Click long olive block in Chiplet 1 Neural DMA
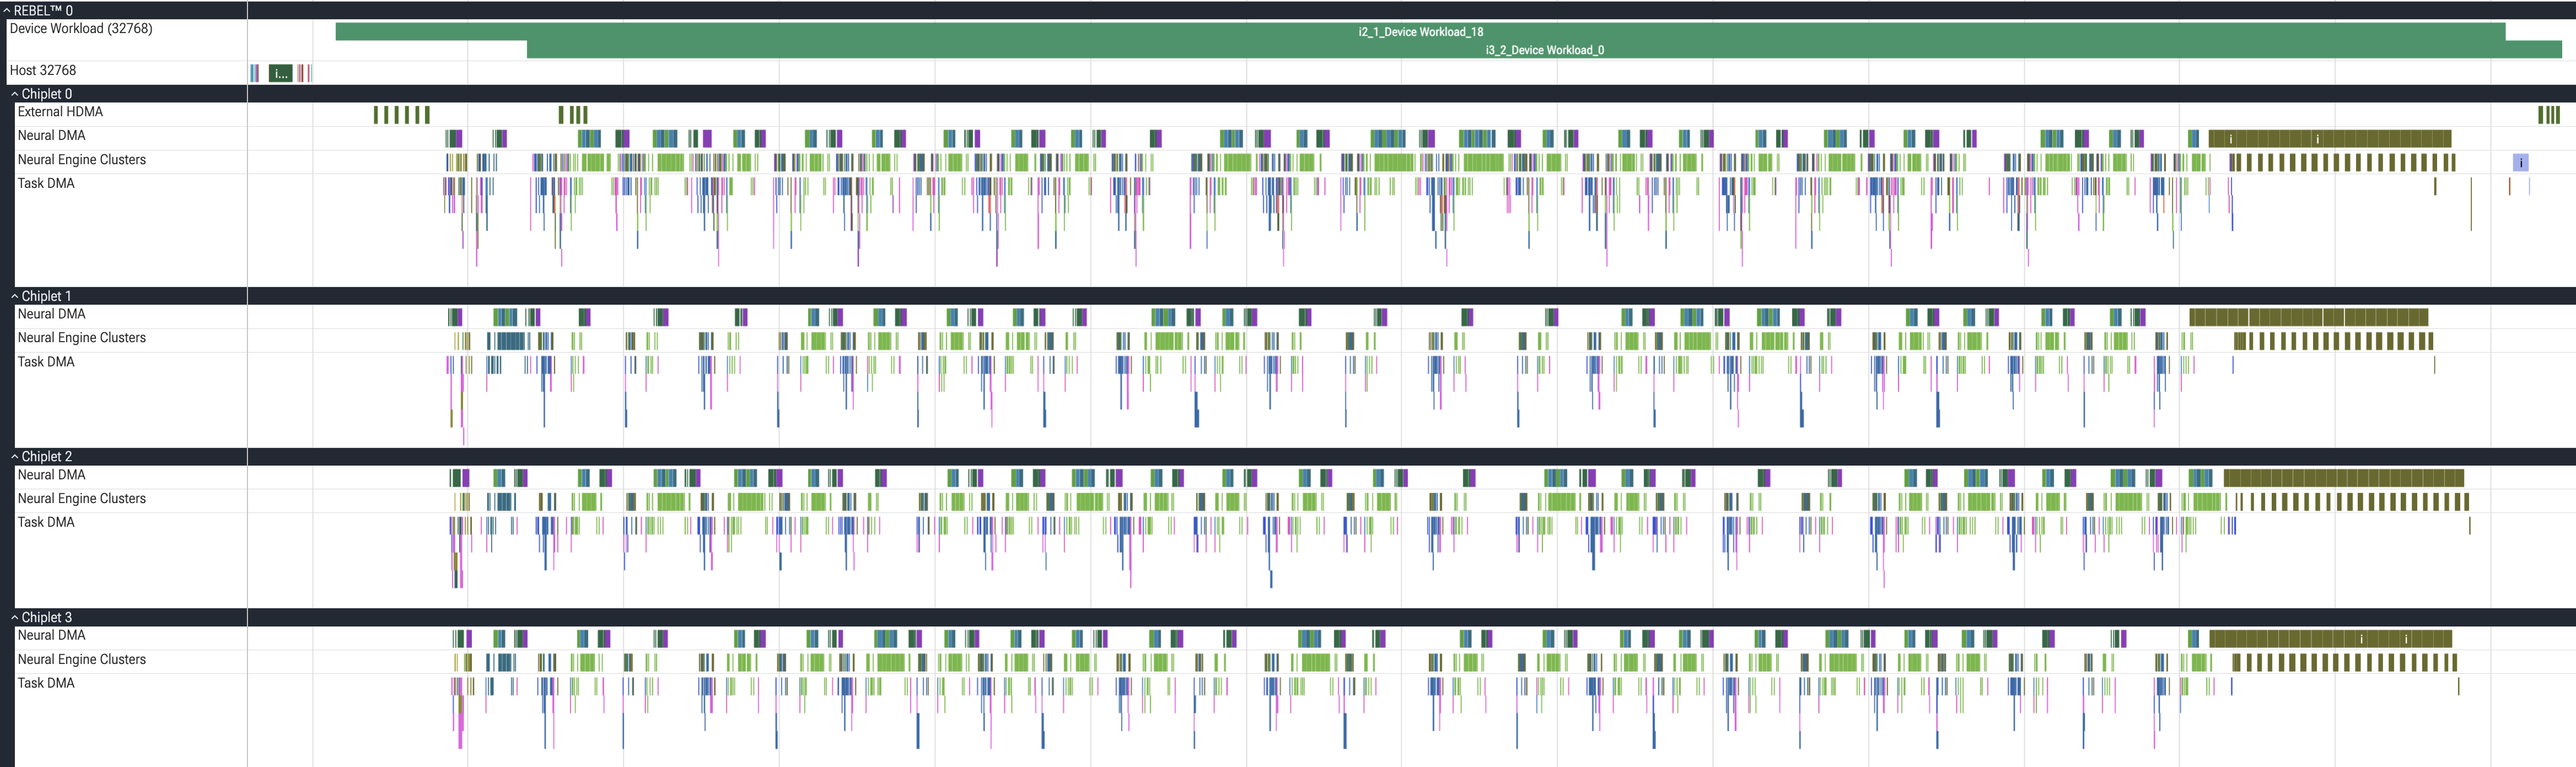Image resolution: width=2576 pixels, height=767 pixels. click(2309, 317)
